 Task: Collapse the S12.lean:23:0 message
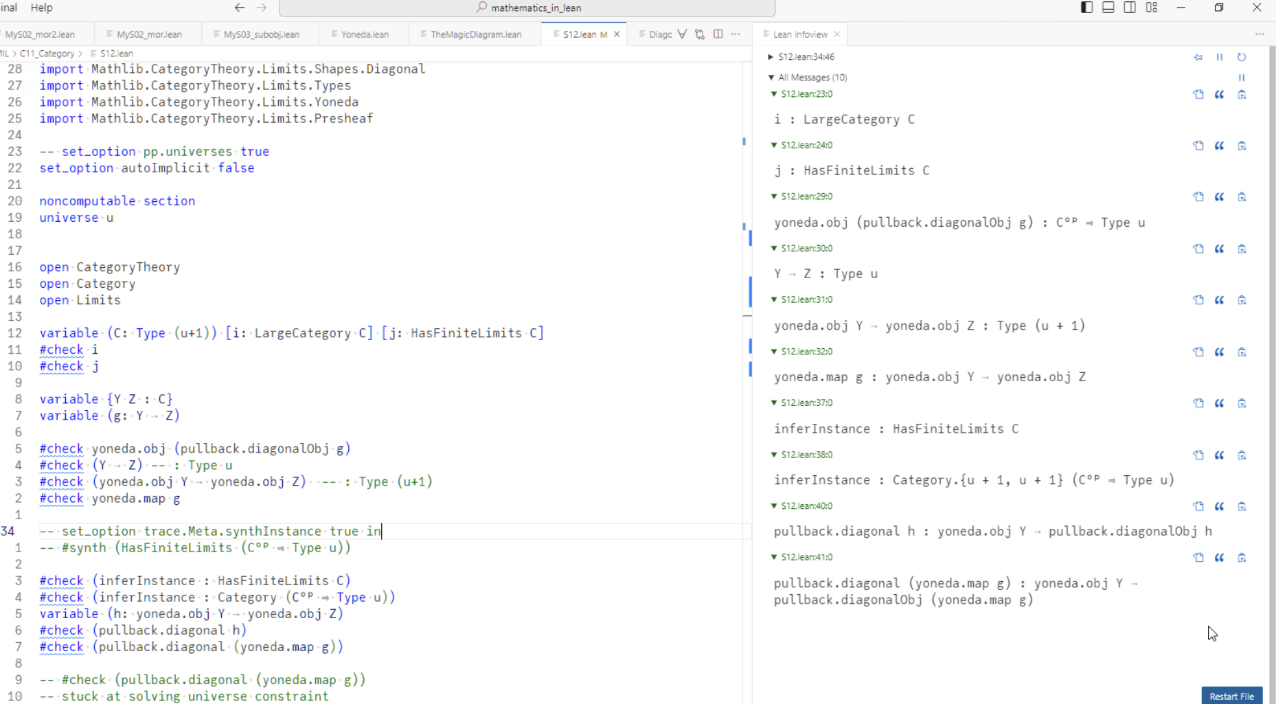(x=774, y=94)
